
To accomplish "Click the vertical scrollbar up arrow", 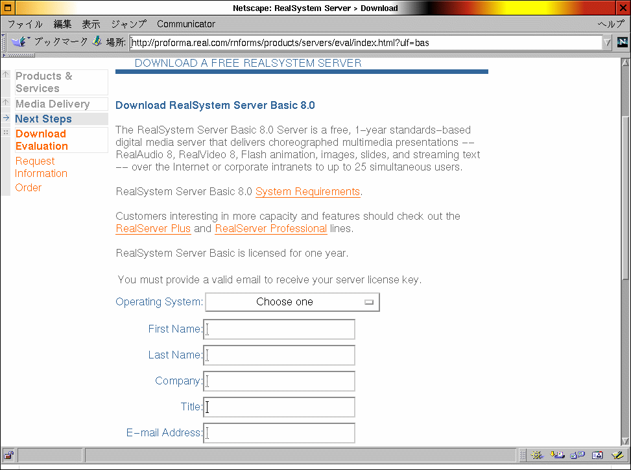I will coord(625,62).
